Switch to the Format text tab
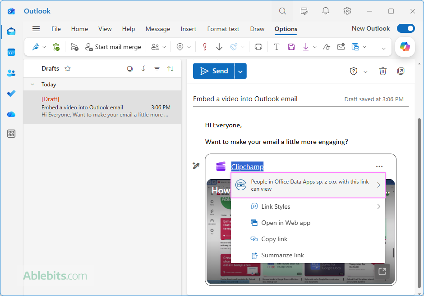This screenshot has width=424, height=296. coord(223,29)
